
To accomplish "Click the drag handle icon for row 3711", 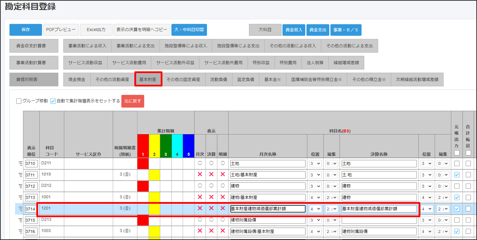I will [20, 175].
